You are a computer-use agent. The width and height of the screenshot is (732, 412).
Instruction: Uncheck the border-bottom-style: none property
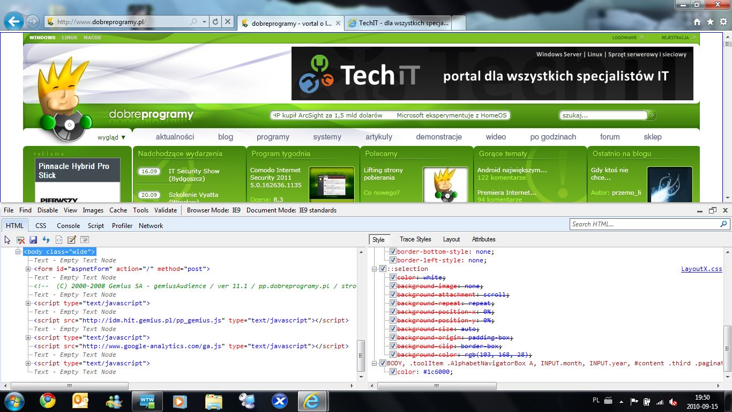[x=393, y=252]
